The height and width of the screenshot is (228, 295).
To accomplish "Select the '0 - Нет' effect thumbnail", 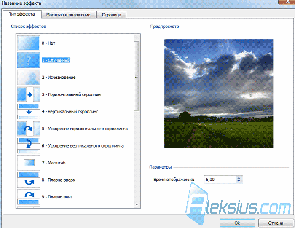I will (x=29, y=43).
